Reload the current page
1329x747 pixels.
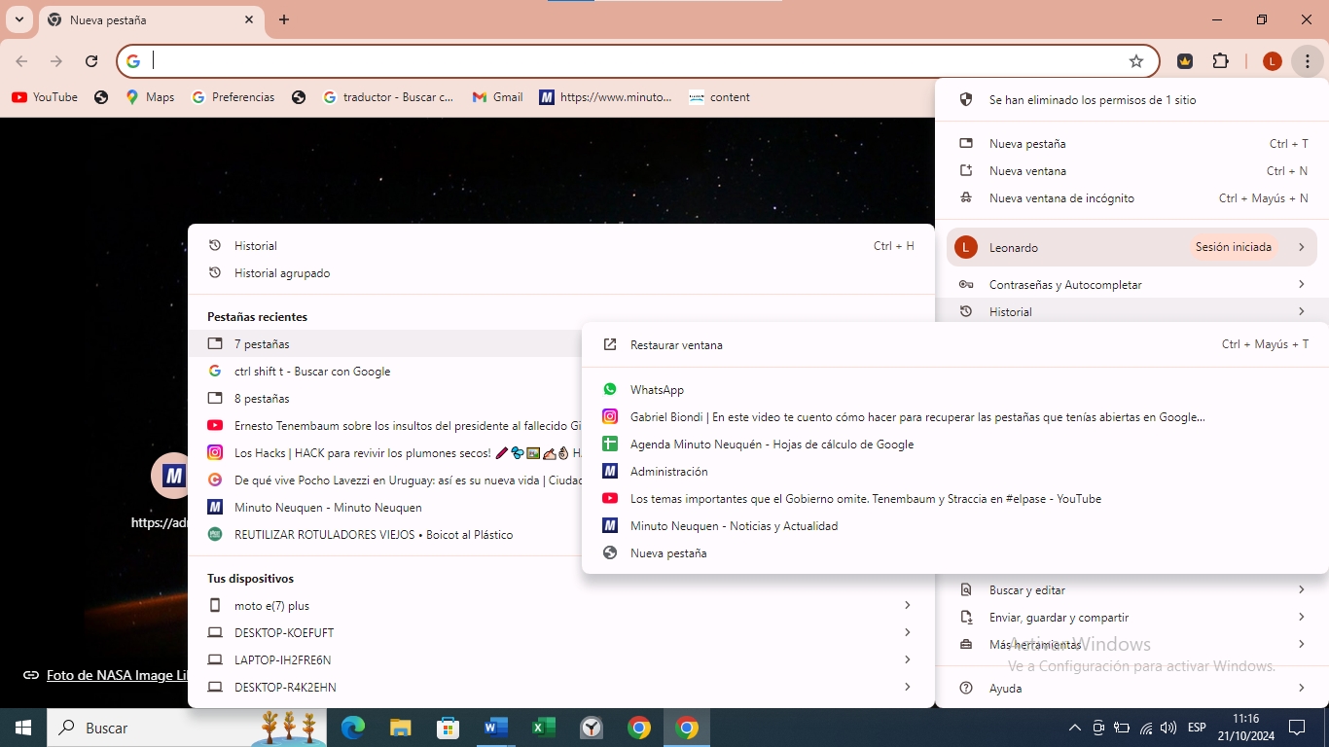pos(91,61)
